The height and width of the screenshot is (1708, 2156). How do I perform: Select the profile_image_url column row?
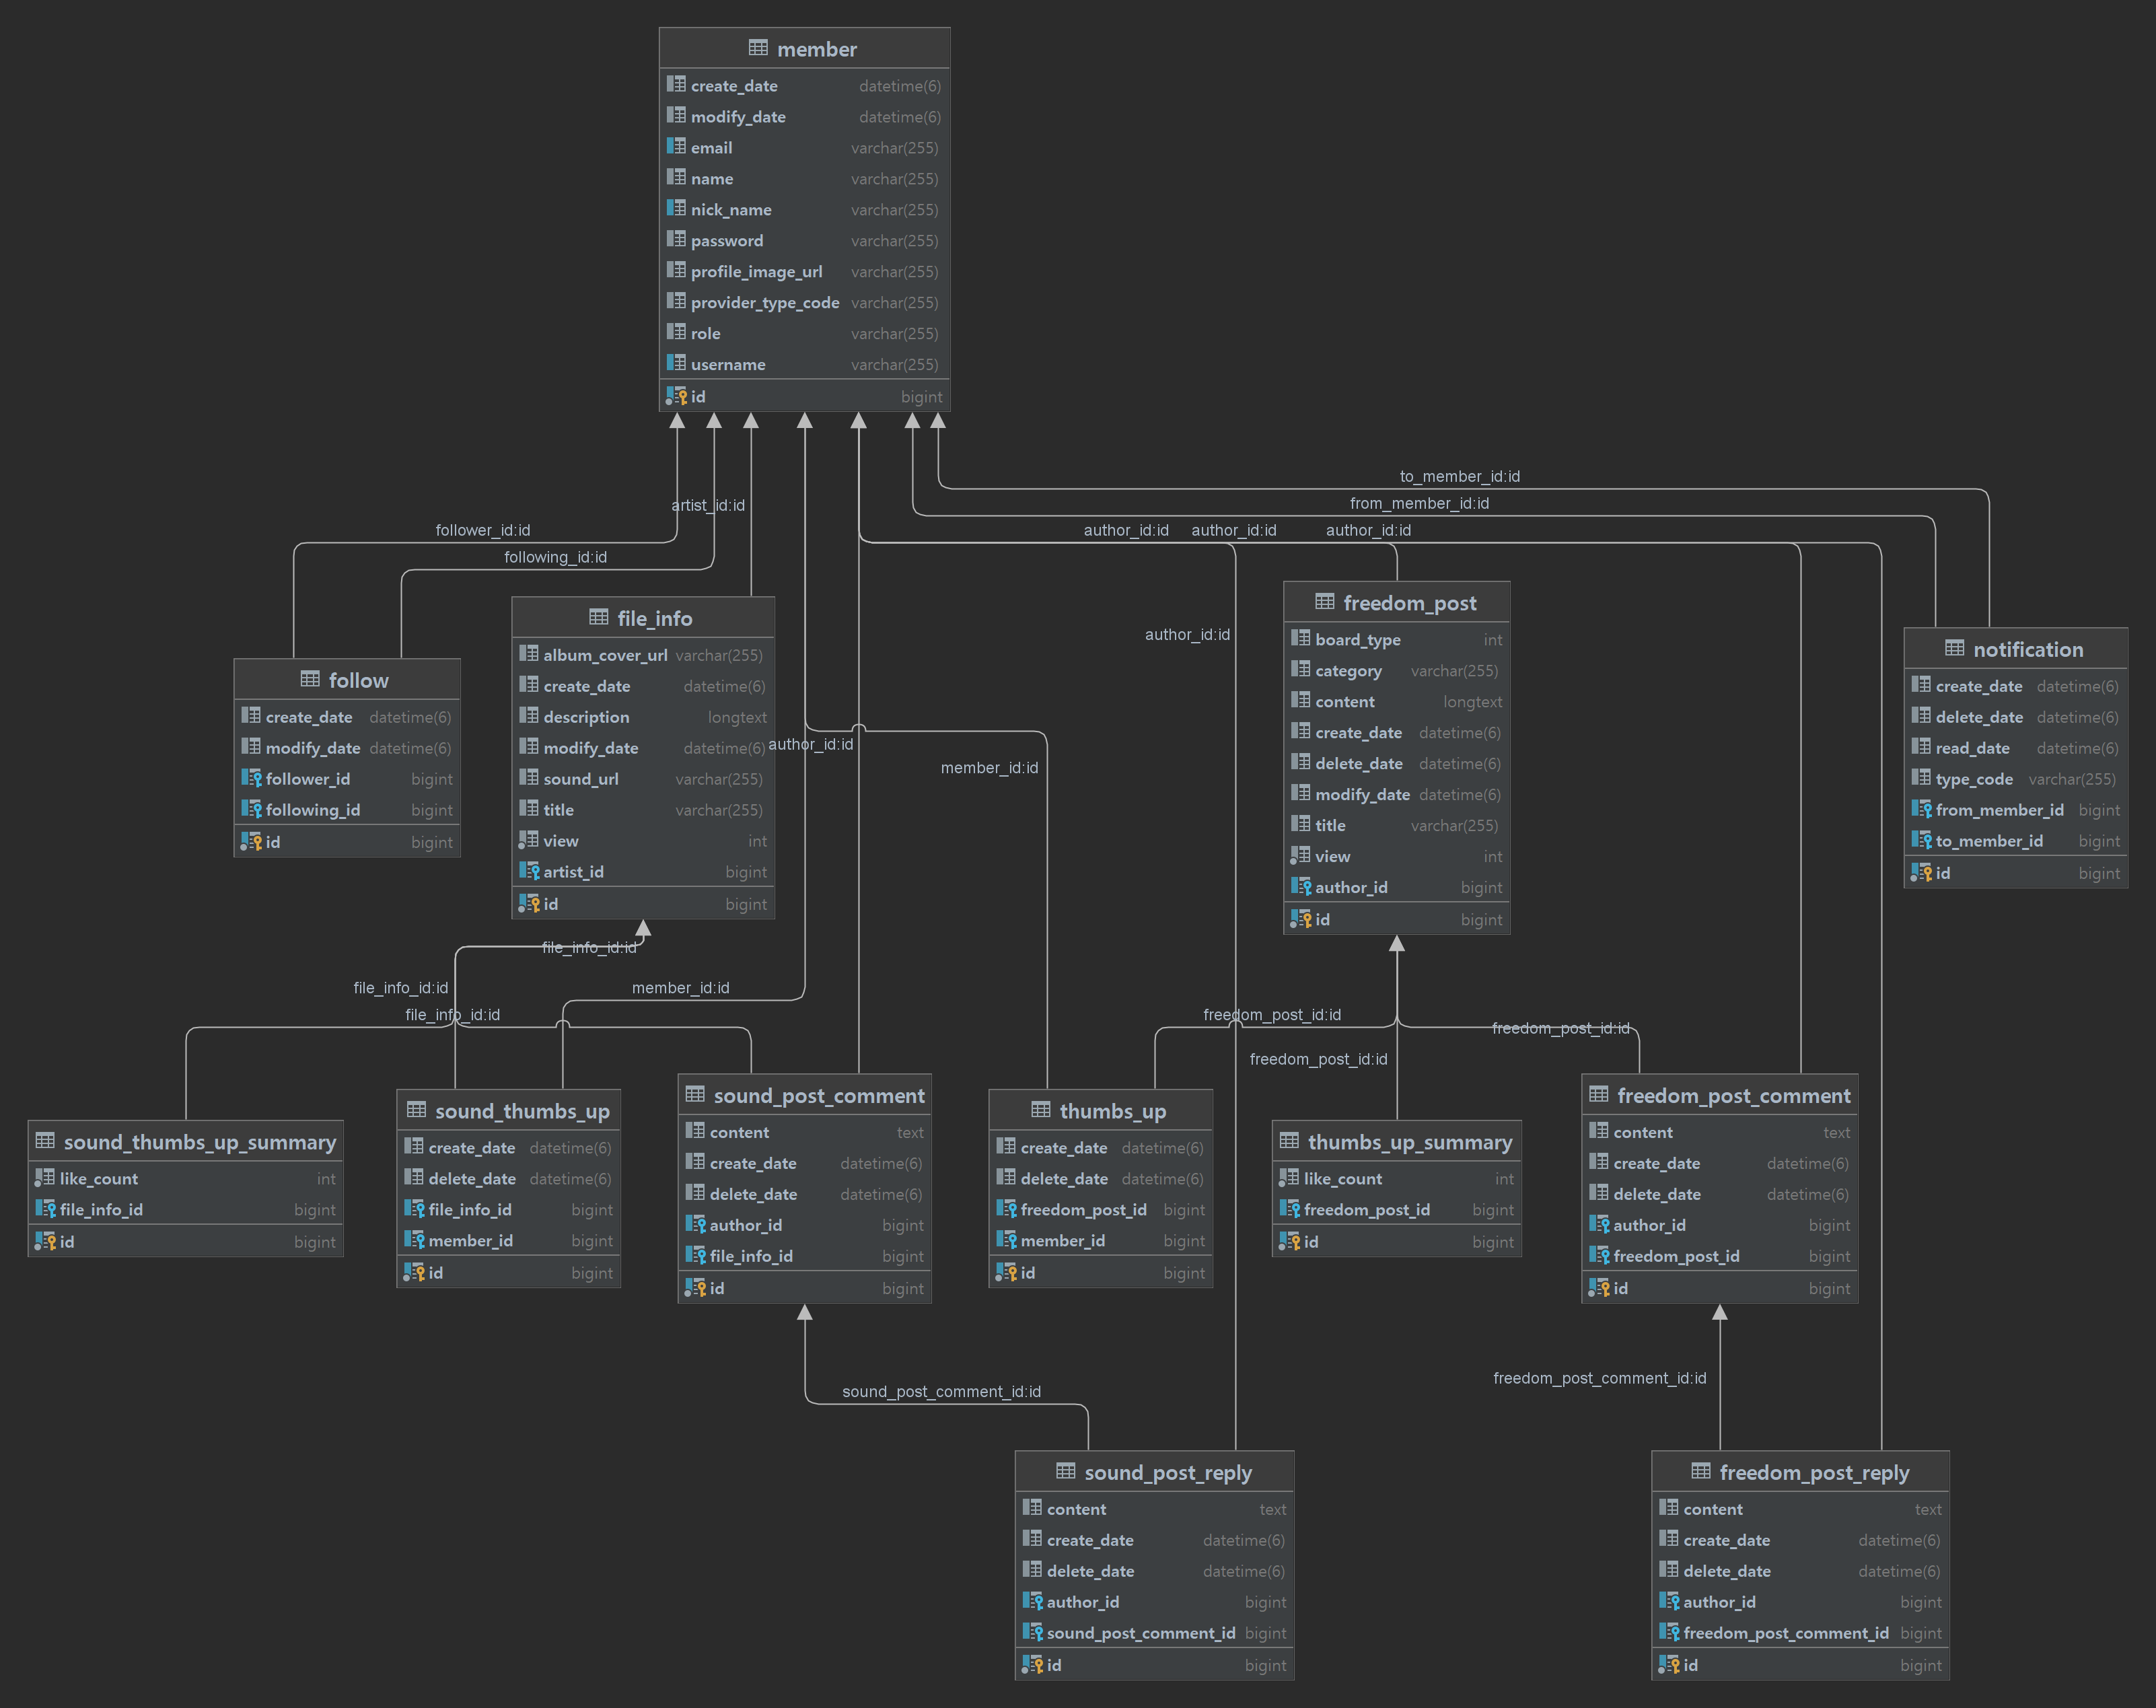(756, 272)
